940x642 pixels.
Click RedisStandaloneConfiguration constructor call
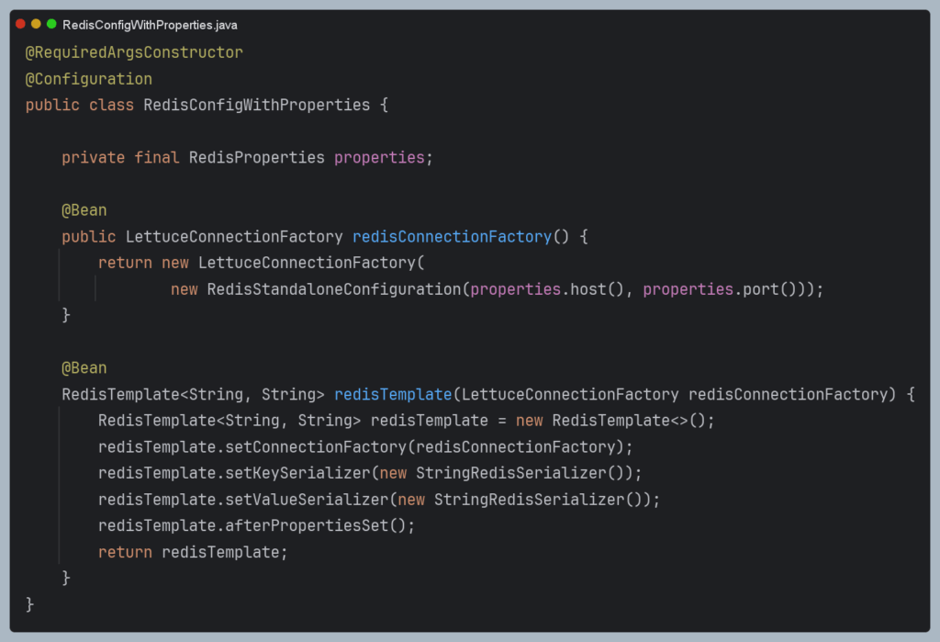tap(334, 289)
